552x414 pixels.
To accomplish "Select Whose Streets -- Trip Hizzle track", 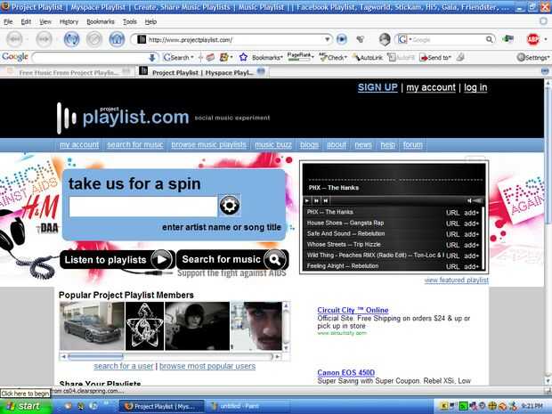I will coord(344,244).
